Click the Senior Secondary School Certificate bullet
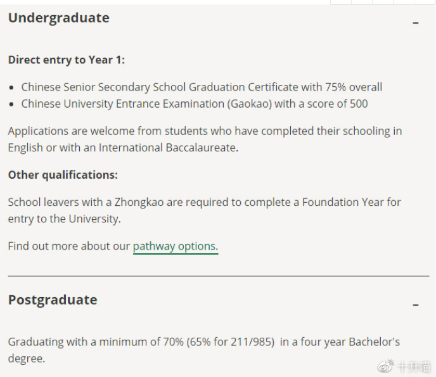The width and height of the screenshot is (436, 377). (x=202, y=87)
